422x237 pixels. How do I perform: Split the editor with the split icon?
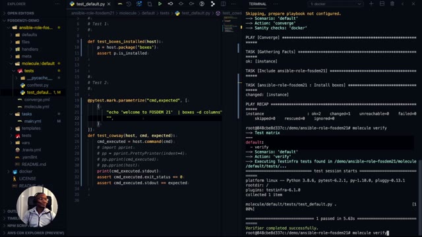click(223, 4)
